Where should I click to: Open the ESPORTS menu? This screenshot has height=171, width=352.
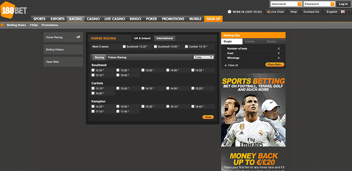58,19
